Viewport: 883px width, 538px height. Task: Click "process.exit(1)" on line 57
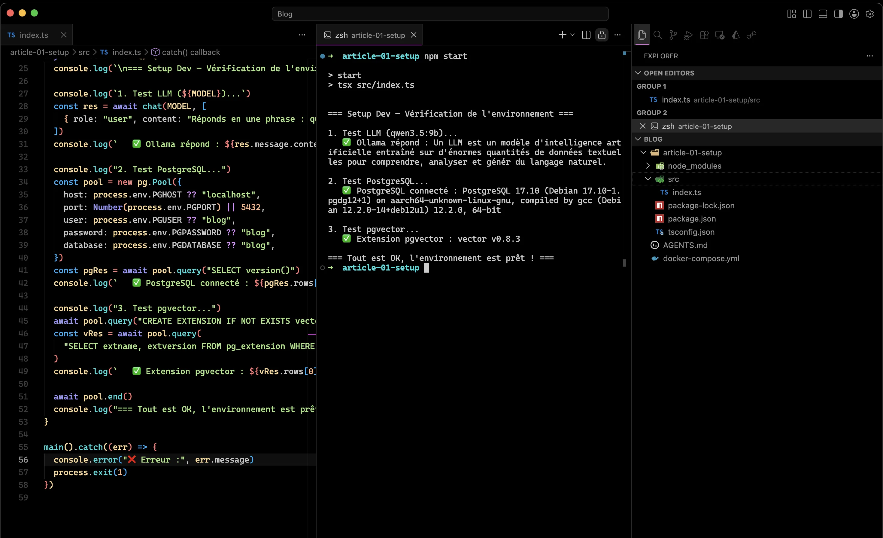[90, 472]
